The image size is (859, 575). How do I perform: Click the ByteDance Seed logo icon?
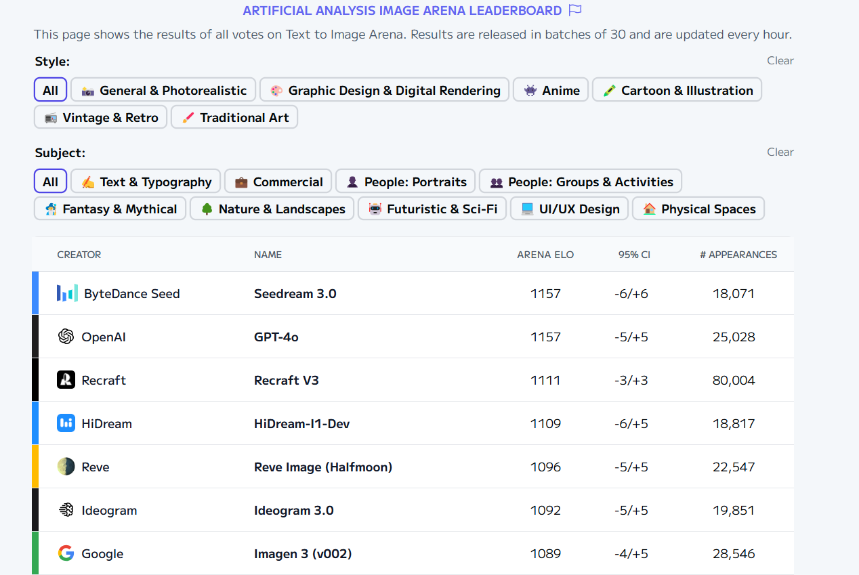click(67, 293)
